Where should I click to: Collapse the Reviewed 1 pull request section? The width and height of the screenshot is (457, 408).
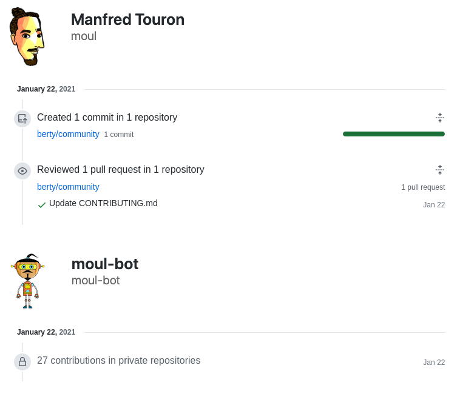(x=440, y=170)
